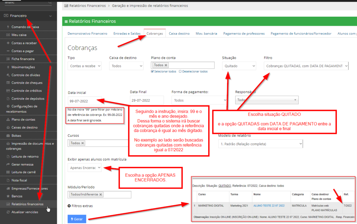The height and width of the screenshot is (224, 357).
Task: Check the Deselecionar todos checkbox
Action: (180, 72)
